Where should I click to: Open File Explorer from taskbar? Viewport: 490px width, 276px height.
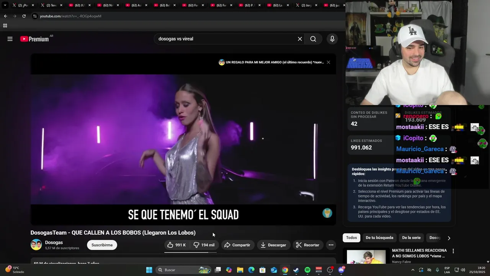[x=240, y=270]
